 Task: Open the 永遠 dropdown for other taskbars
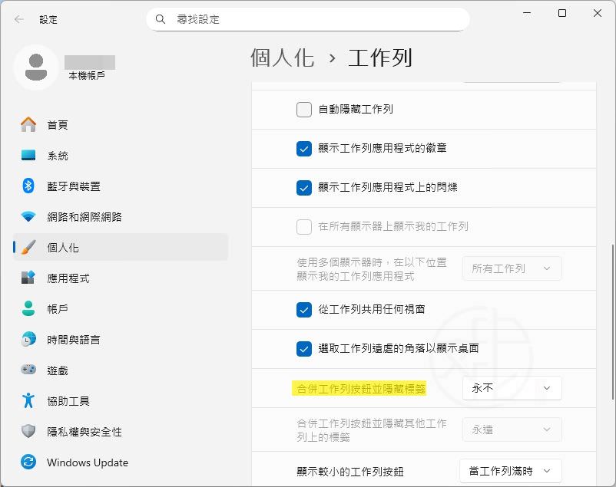(x=512, y=429)
